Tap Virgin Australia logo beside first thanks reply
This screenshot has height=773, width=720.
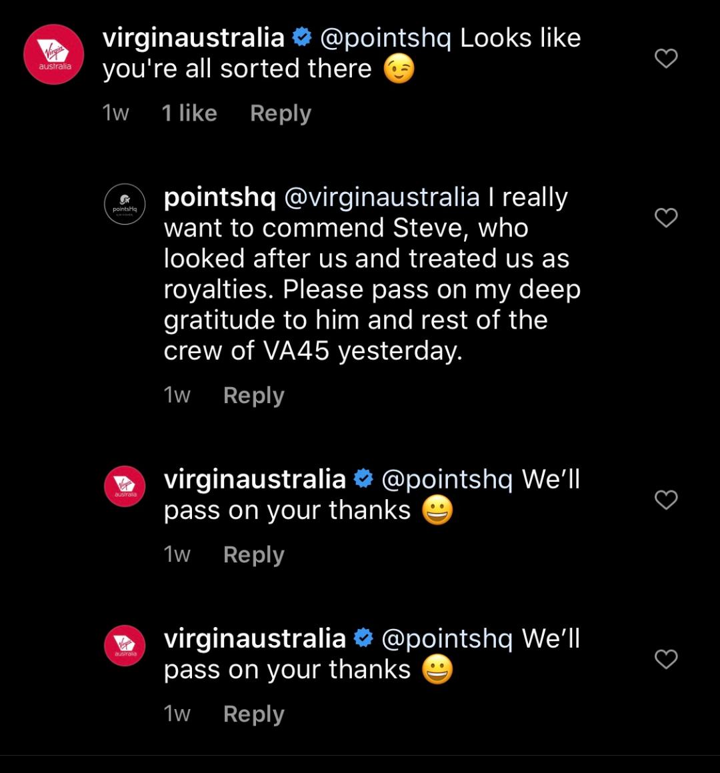125,486
